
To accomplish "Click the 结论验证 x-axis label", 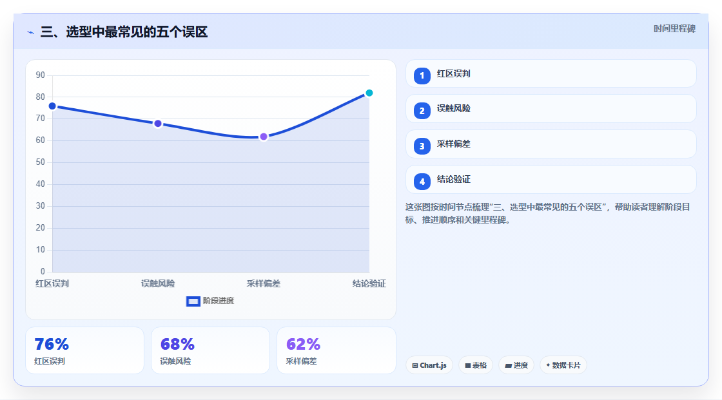I will [x=369, y=283].
